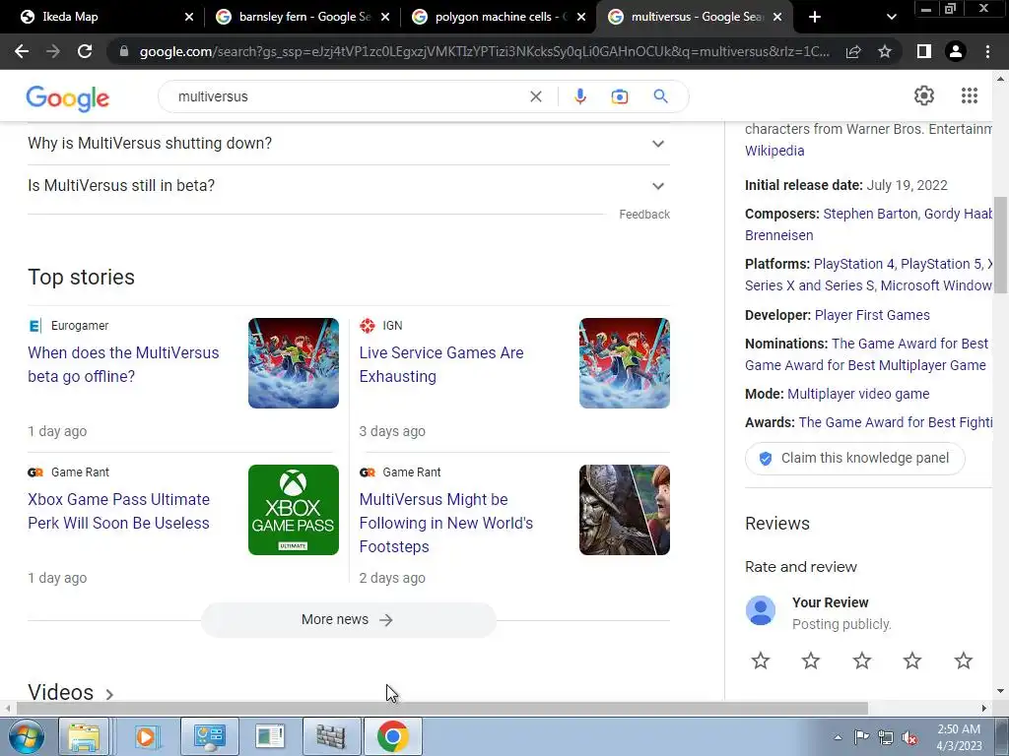Clear the search box with X icon
Viewport: 1009px width, 756px height.
click(x=535, y=96)
